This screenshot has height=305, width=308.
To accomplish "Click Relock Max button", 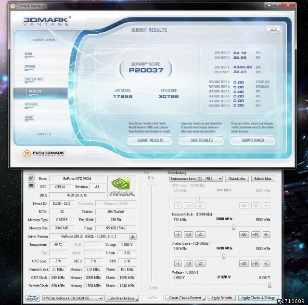I will tap(263, 179).
